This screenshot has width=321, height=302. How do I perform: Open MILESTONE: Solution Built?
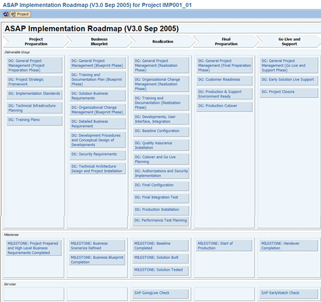click(x=160, y=259)
